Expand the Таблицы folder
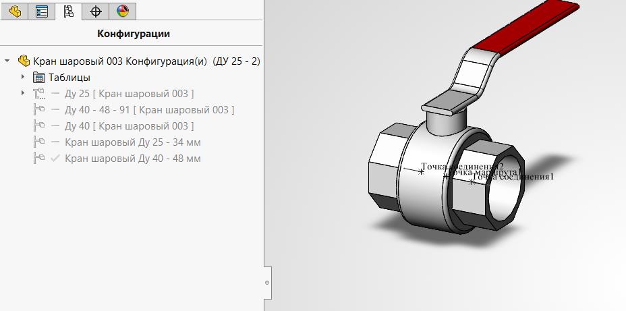The width and height of the screenshot is (626, 311). coord(23,77)
